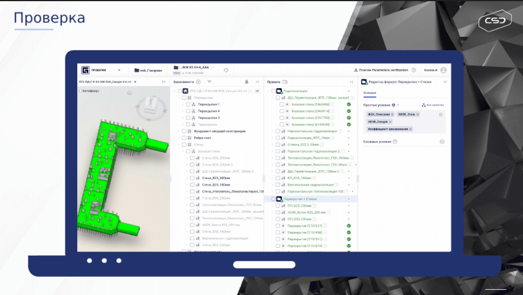
Task: Enable the Автофокус checkbox
Action: pos(81,91)
